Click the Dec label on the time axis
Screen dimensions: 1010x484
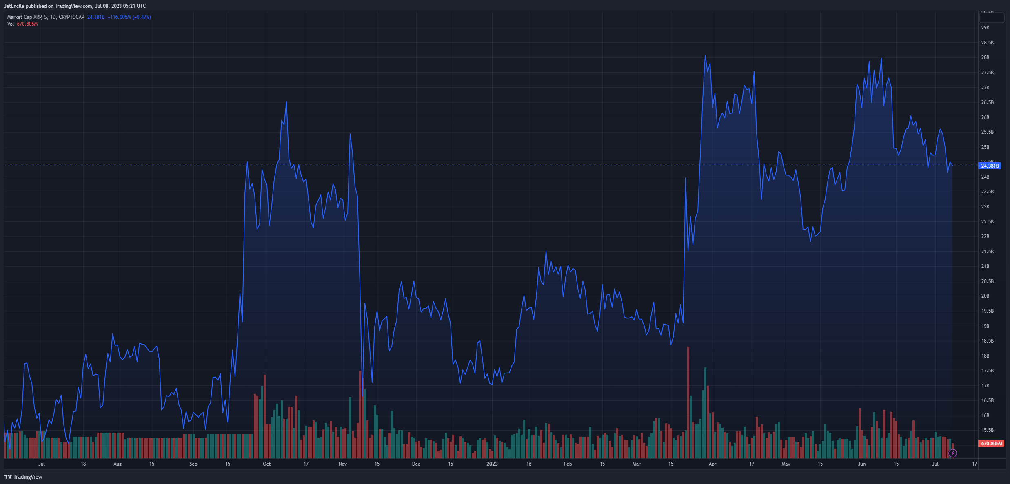pos(416,464)
